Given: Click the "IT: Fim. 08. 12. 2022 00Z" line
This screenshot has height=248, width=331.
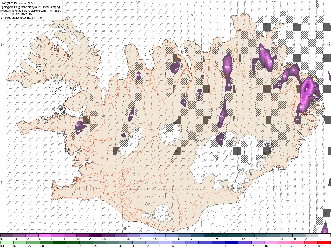Looking at the screenshot, I should pyautogui.click(x=16, y=14).
